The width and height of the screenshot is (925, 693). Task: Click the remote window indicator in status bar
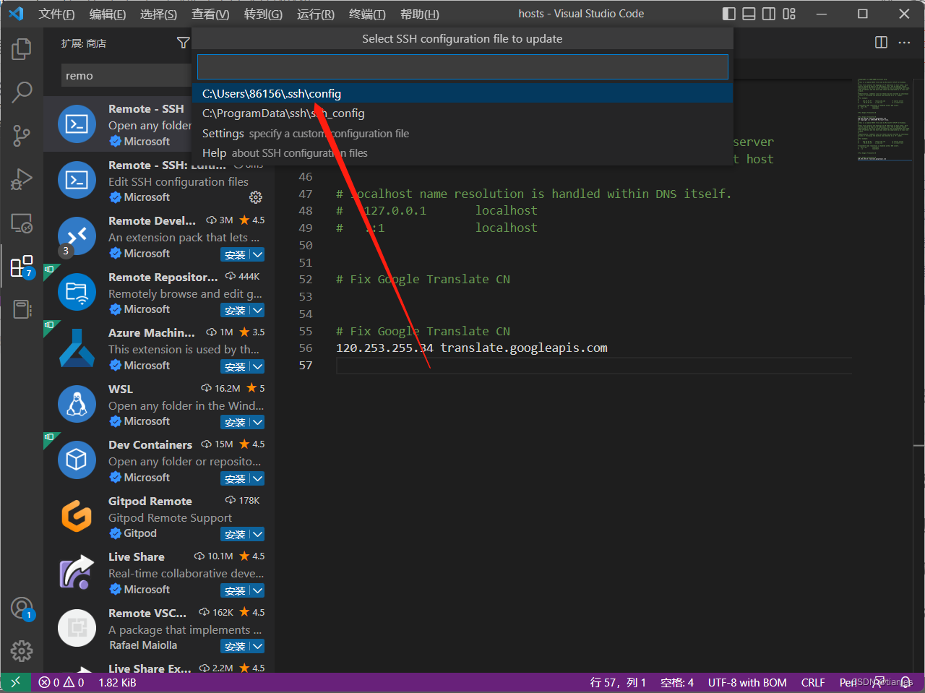click(15, 682)
